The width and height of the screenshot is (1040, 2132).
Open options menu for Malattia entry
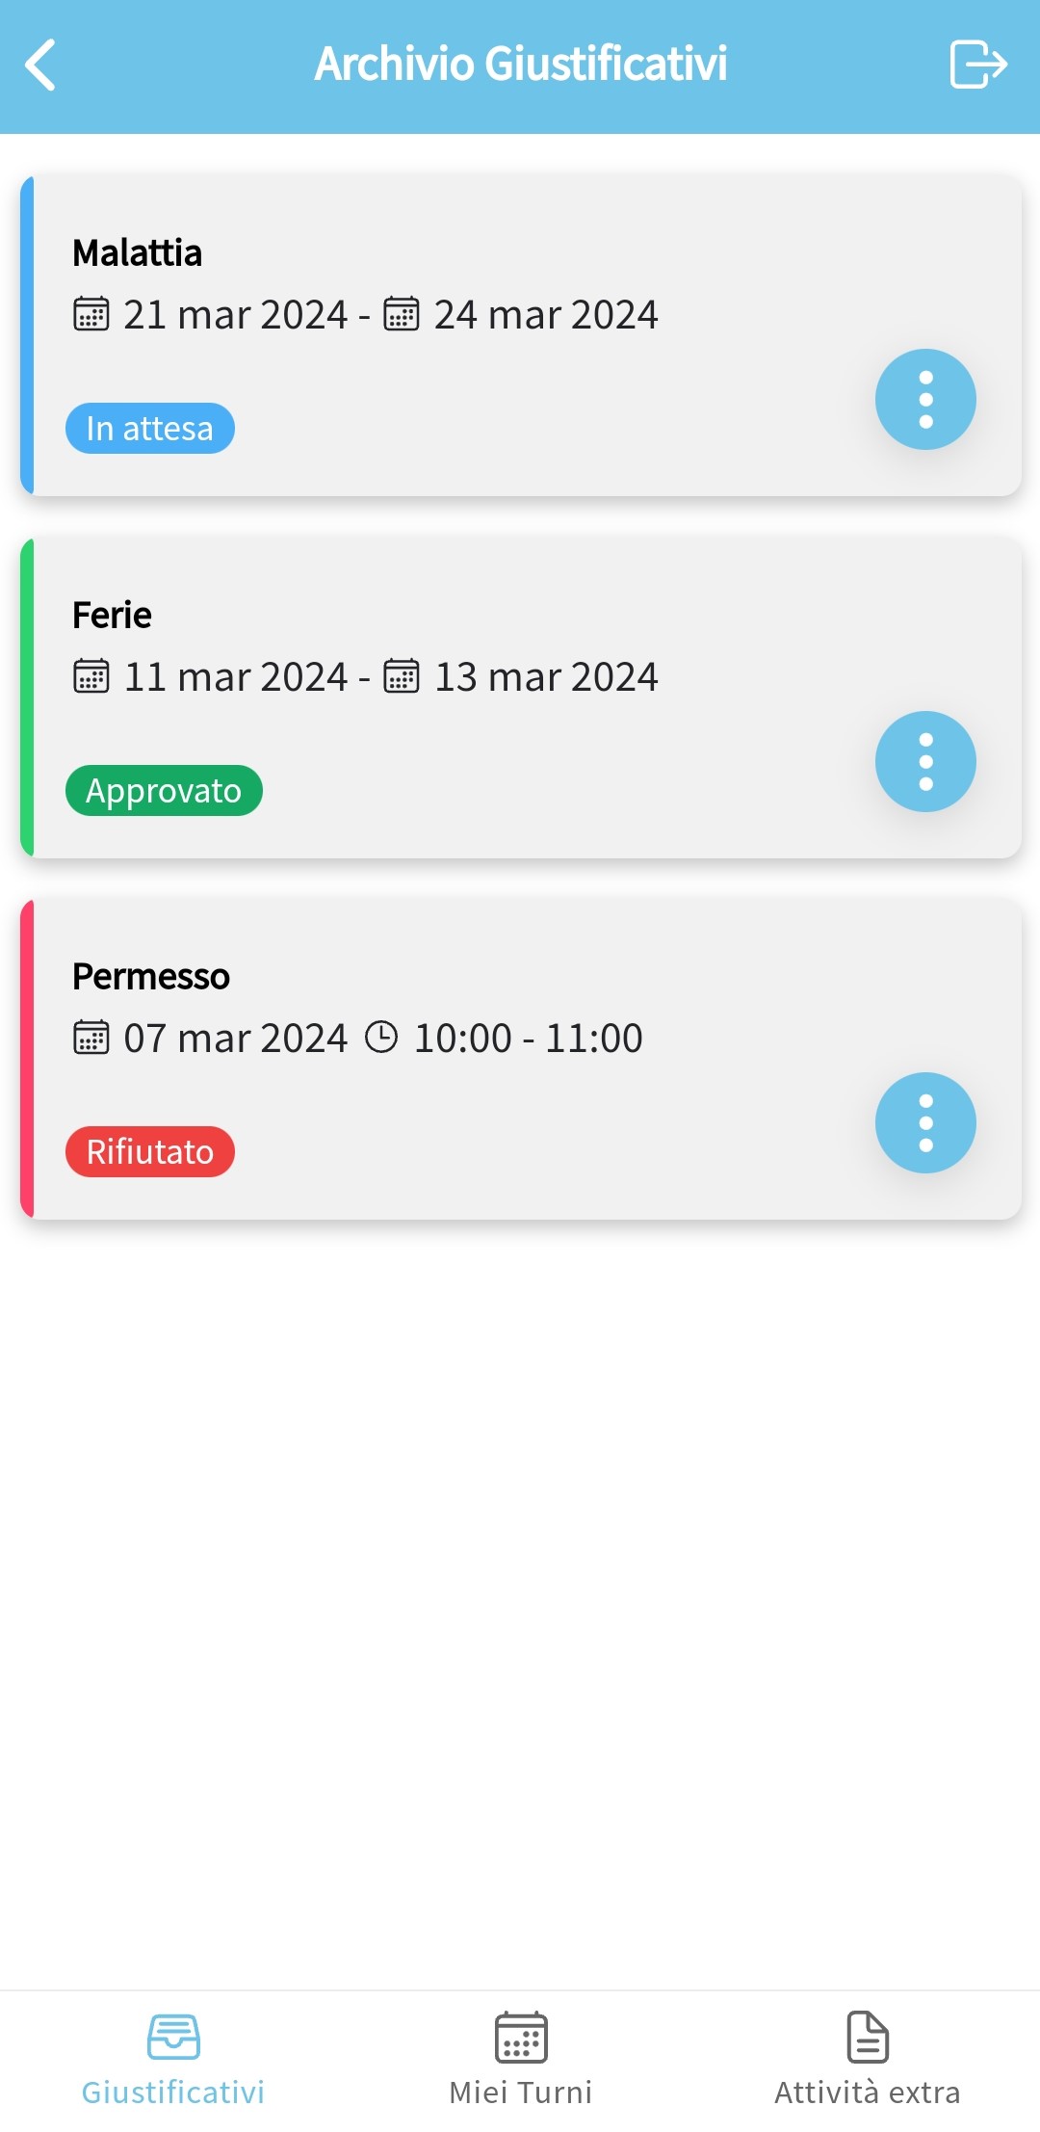click(925, 399)
